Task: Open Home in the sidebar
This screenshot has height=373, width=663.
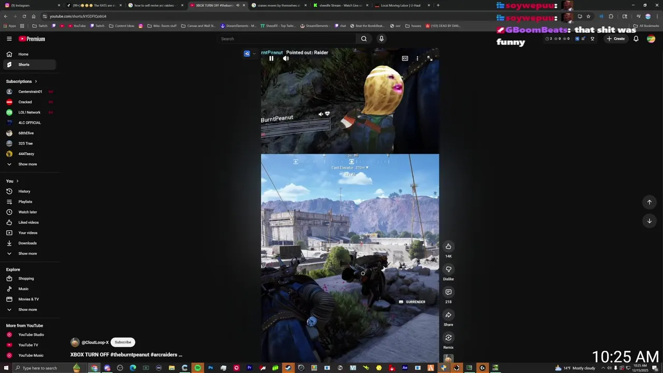Action: click(30, 54)
